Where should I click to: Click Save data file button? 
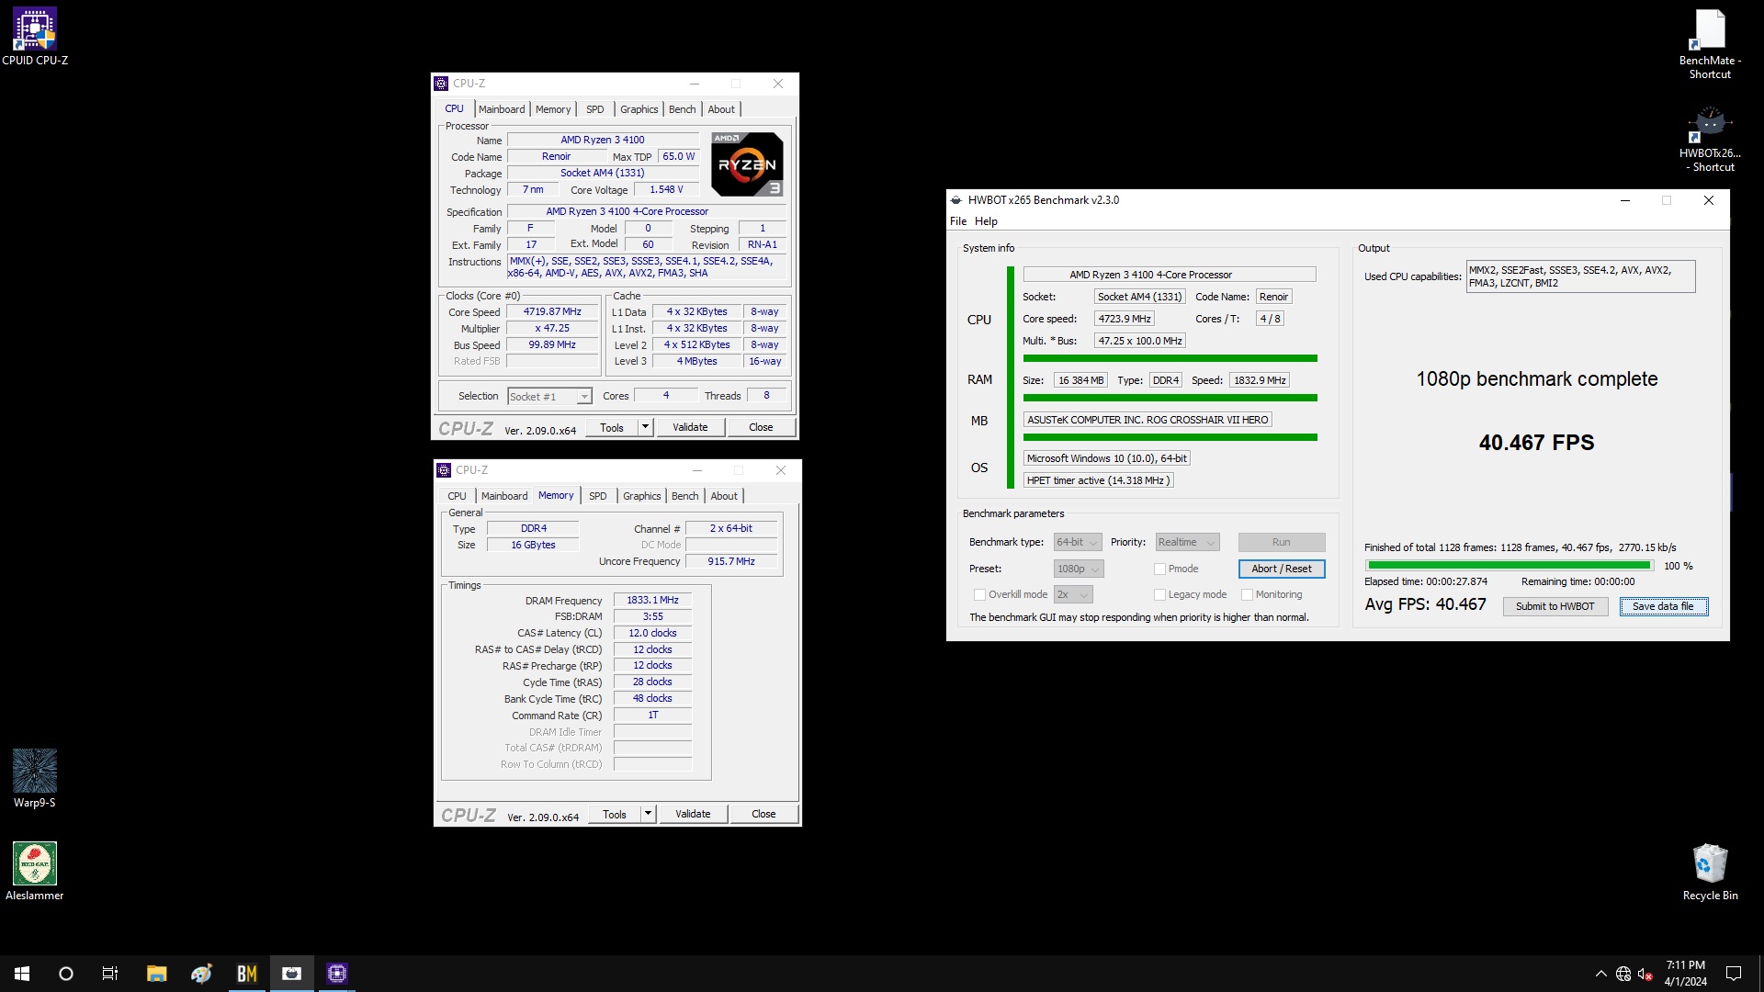tap(1663, 607)
